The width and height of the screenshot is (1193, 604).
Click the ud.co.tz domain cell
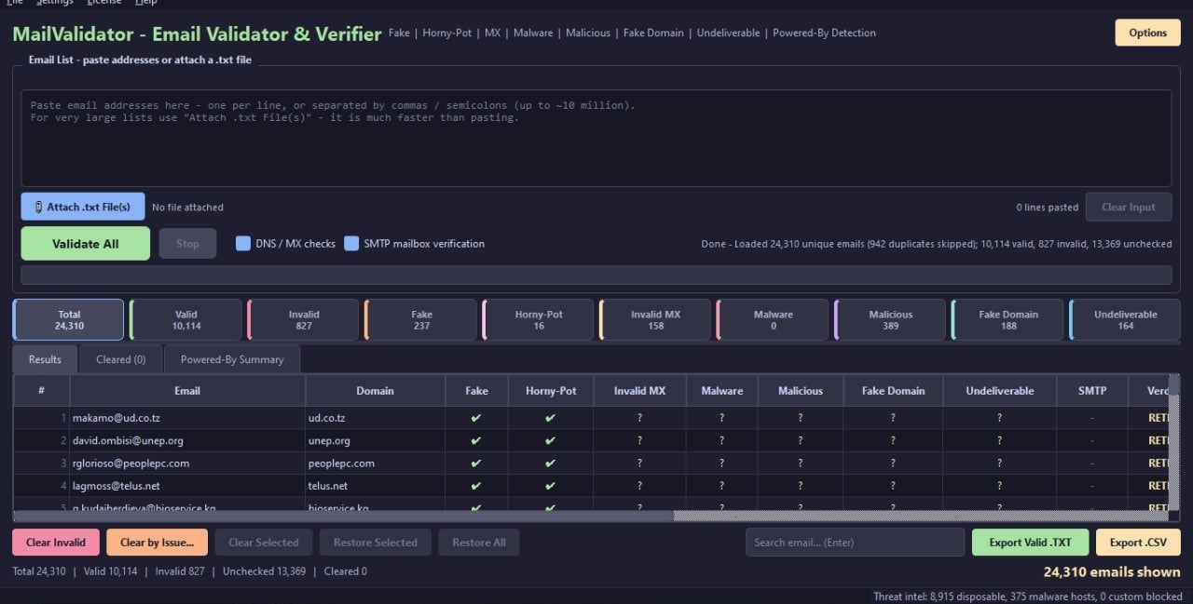375,418
